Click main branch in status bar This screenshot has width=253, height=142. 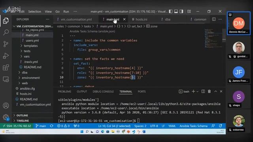point(41,126)
